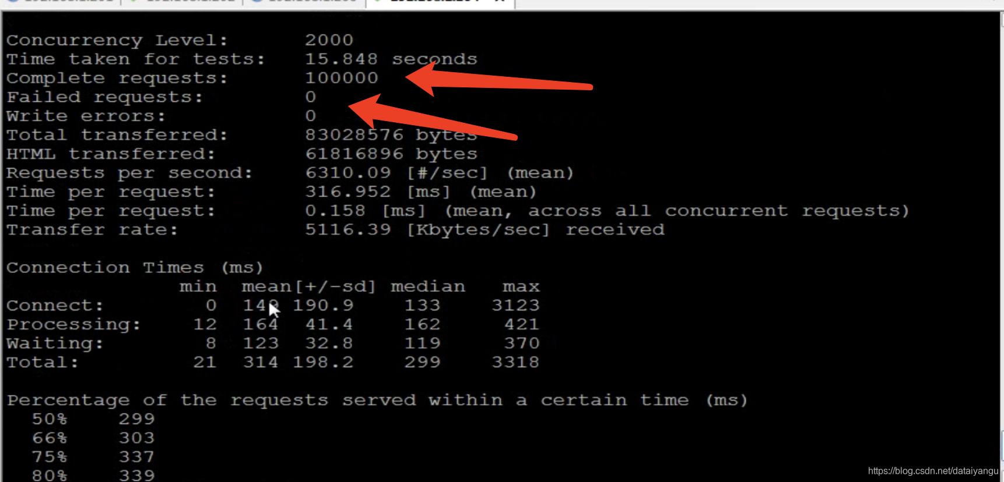Viewport: 1004px width, 482px height.
Task: Select the "HTML transferred:" label
Action: point(111,154)
